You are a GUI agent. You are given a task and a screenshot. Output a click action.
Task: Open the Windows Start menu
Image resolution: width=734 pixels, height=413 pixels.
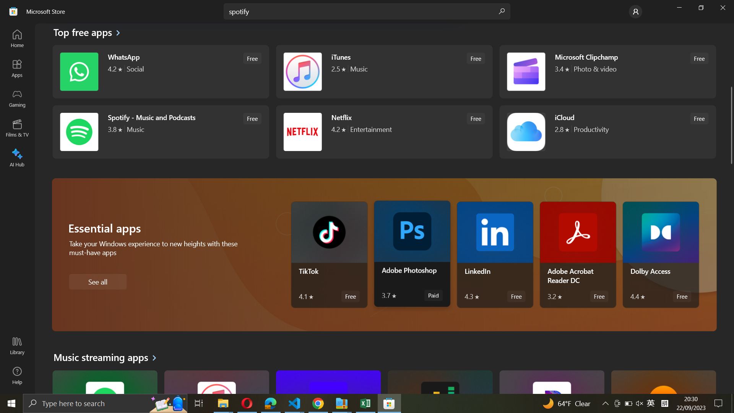[11, 403]
